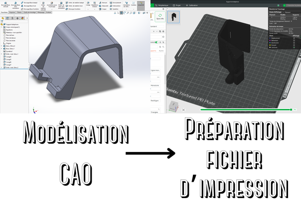Click the Congé fillet tool
The image size is (301, 212).
click(88, 3)
